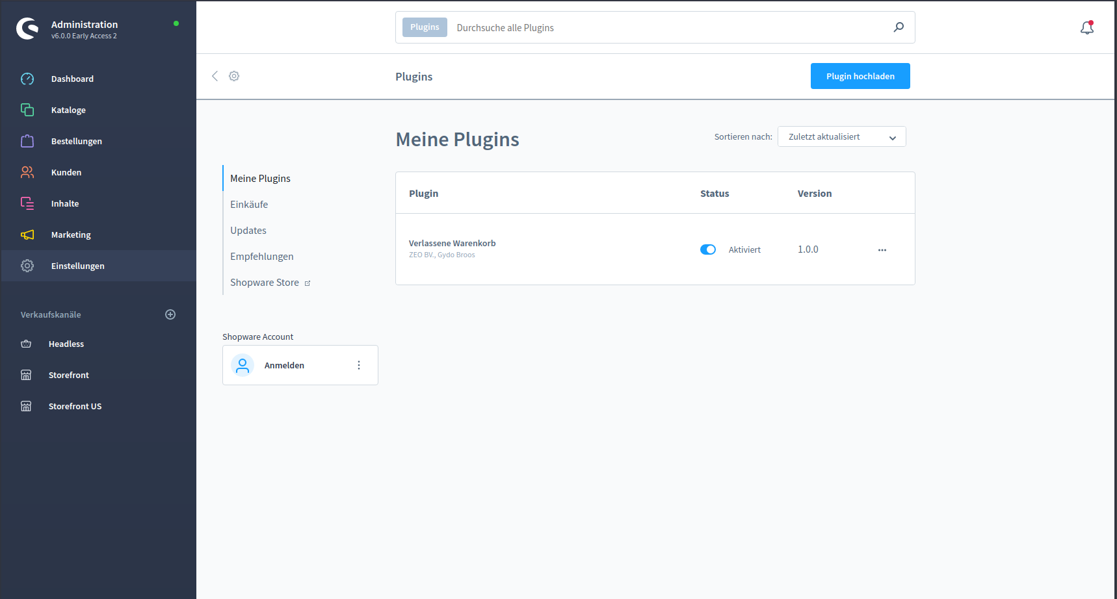Click the Plugins search filter tag
The width and height of the screenshot is (1117, 599).
tap(425, 27)
